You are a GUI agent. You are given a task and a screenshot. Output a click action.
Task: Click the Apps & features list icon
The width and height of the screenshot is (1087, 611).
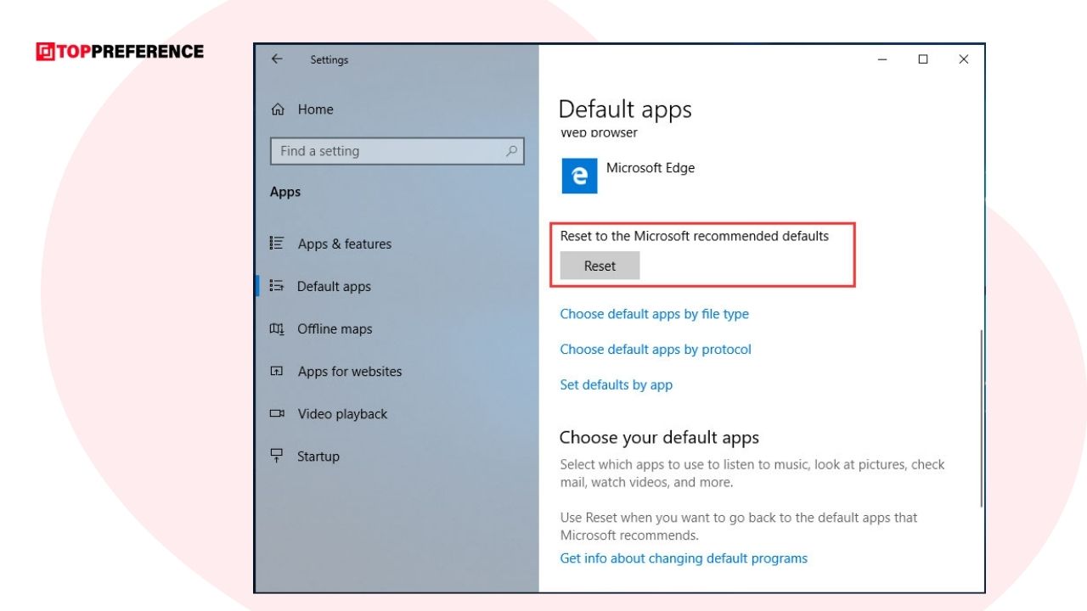tap(276, 244)
